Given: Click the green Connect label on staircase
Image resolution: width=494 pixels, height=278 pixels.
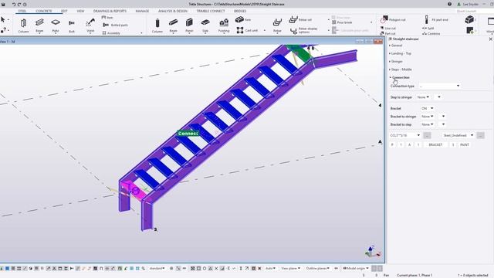Looking at the screenshot, I should tap(188, 134).
